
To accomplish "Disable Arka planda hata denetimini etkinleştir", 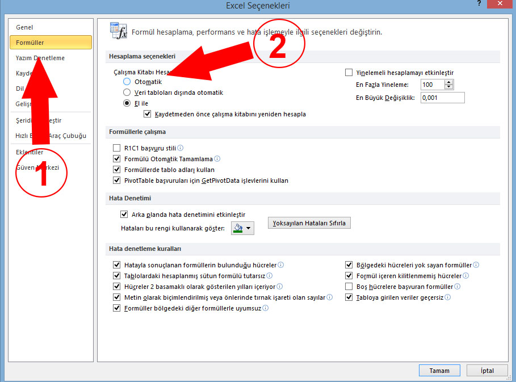I will [x=124, y=215].
